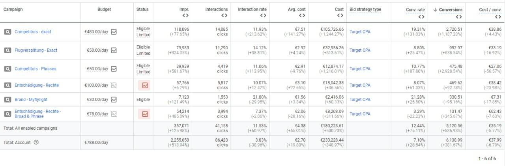Edit the €480.00/day budget value

coord(97,32)
